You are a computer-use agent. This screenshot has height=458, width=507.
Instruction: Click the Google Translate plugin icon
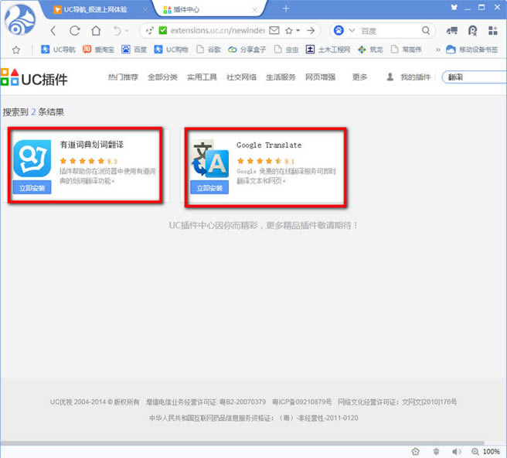210,159
